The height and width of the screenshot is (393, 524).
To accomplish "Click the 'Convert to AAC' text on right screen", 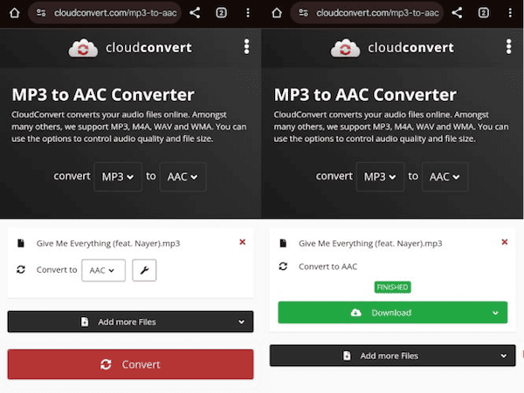I will point(327,267).
